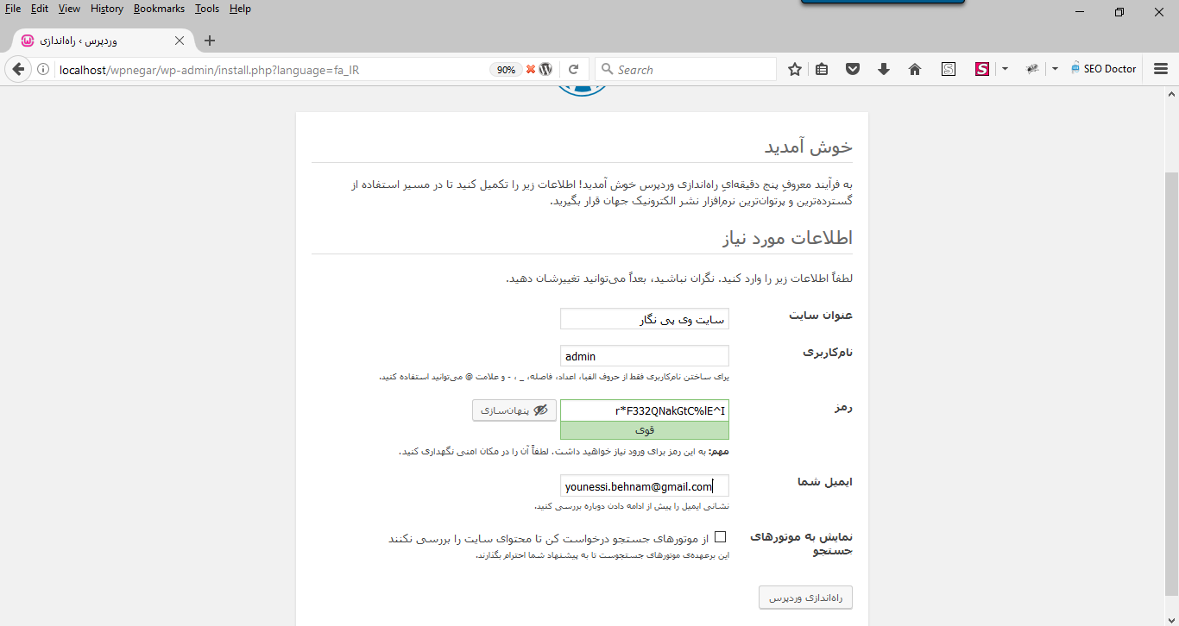Screen dimensions: 1179x626
Task: Click the page's vertical scrollbar thumb
Action: point(1171,384)
